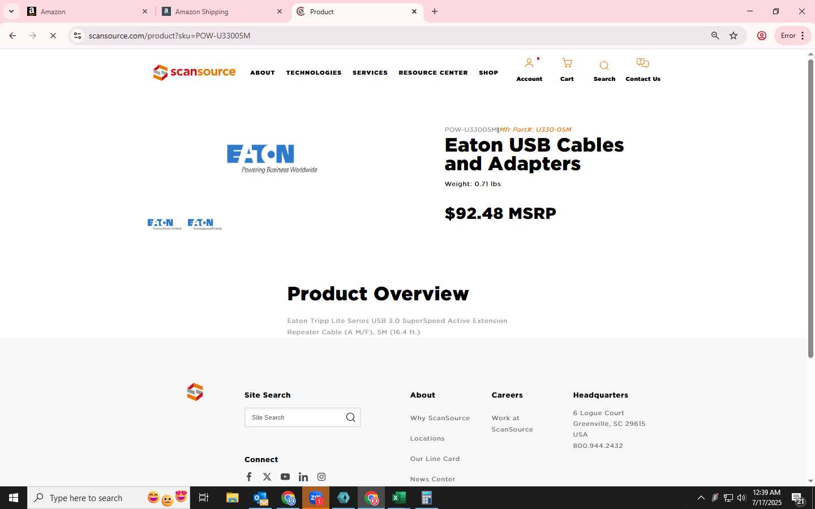
Task: Open Chrome profile icon
Action: coord(762,36)
